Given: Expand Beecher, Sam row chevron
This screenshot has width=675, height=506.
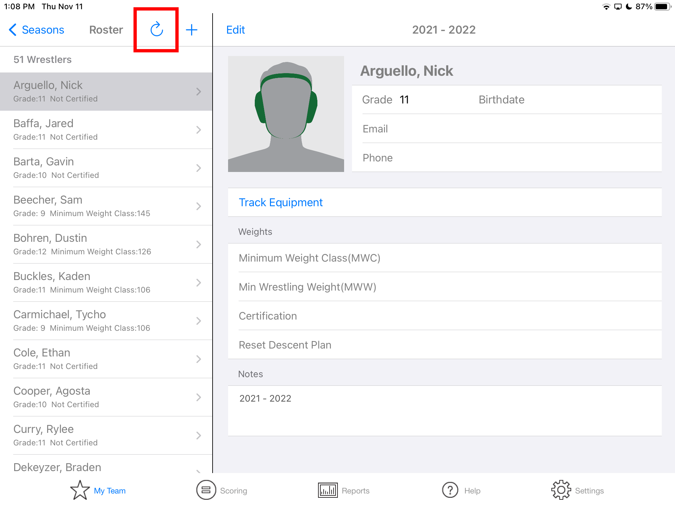Looking at the screenshot, I should (x=198, y=206).
